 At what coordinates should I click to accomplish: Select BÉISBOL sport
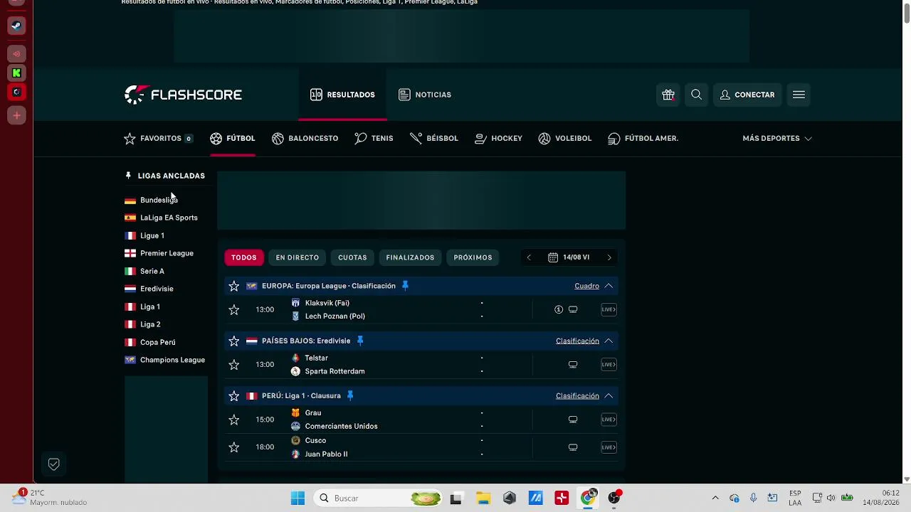[x=434, y=139]
